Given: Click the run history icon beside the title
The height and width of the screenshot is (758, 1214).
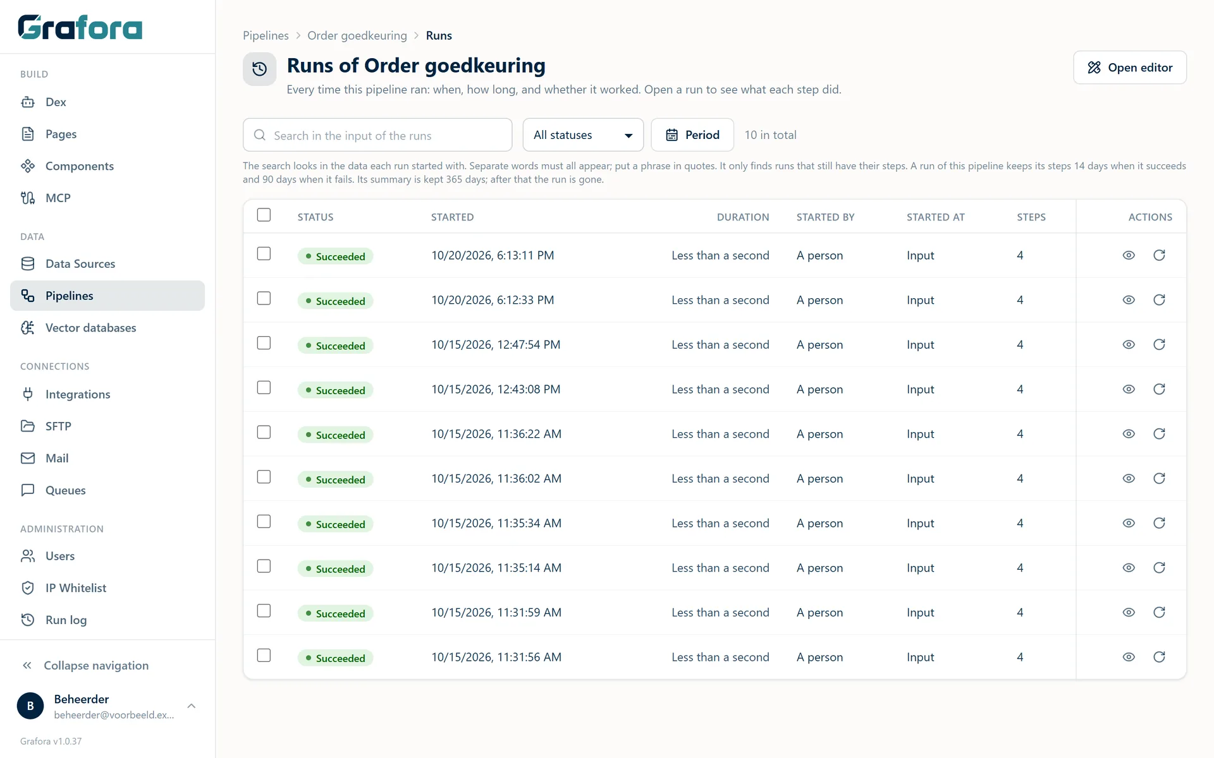Looking at the screenshot, I should coord(259,69).
